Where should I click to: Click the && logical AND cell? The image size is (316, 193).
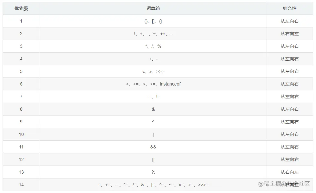153,147
